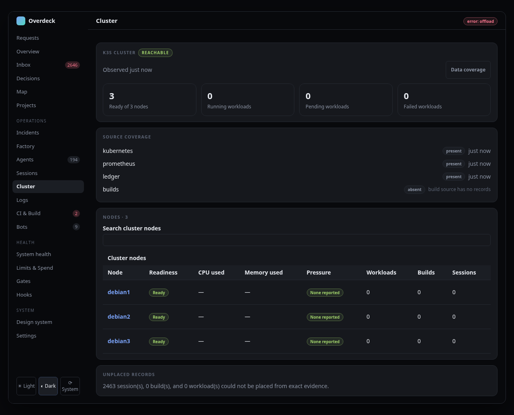
Task: Switch to Light theme
Action: pyautogui.click(x=26, y=386)
